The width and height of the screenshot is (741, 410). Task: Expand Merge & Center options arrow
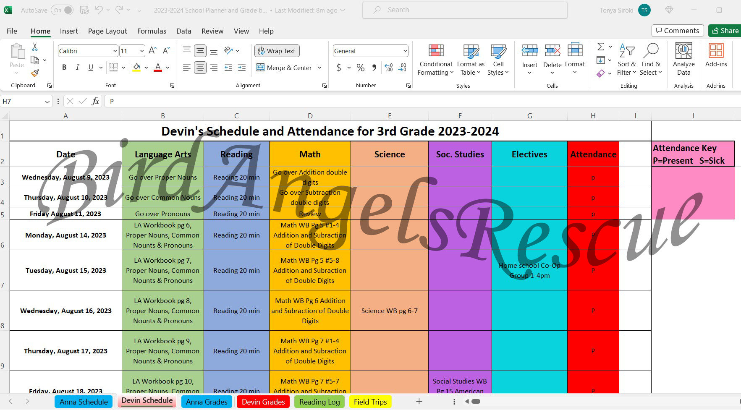[319, 68]
